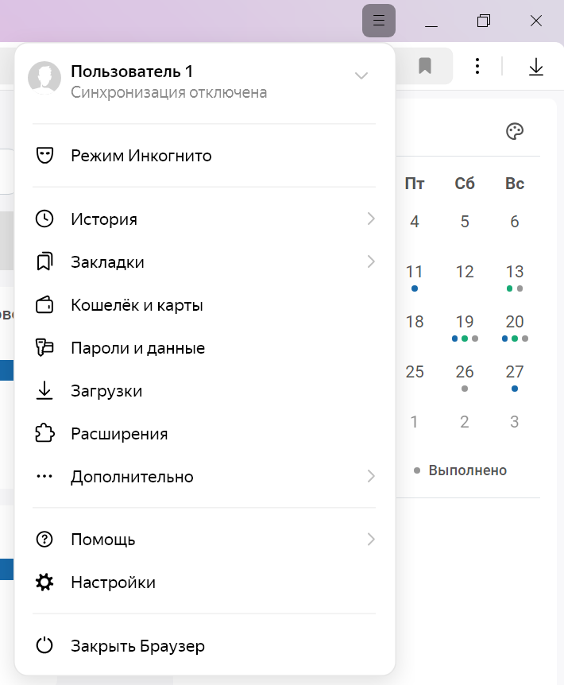Expand the Закладки submenu arrow

click(370, 261)
